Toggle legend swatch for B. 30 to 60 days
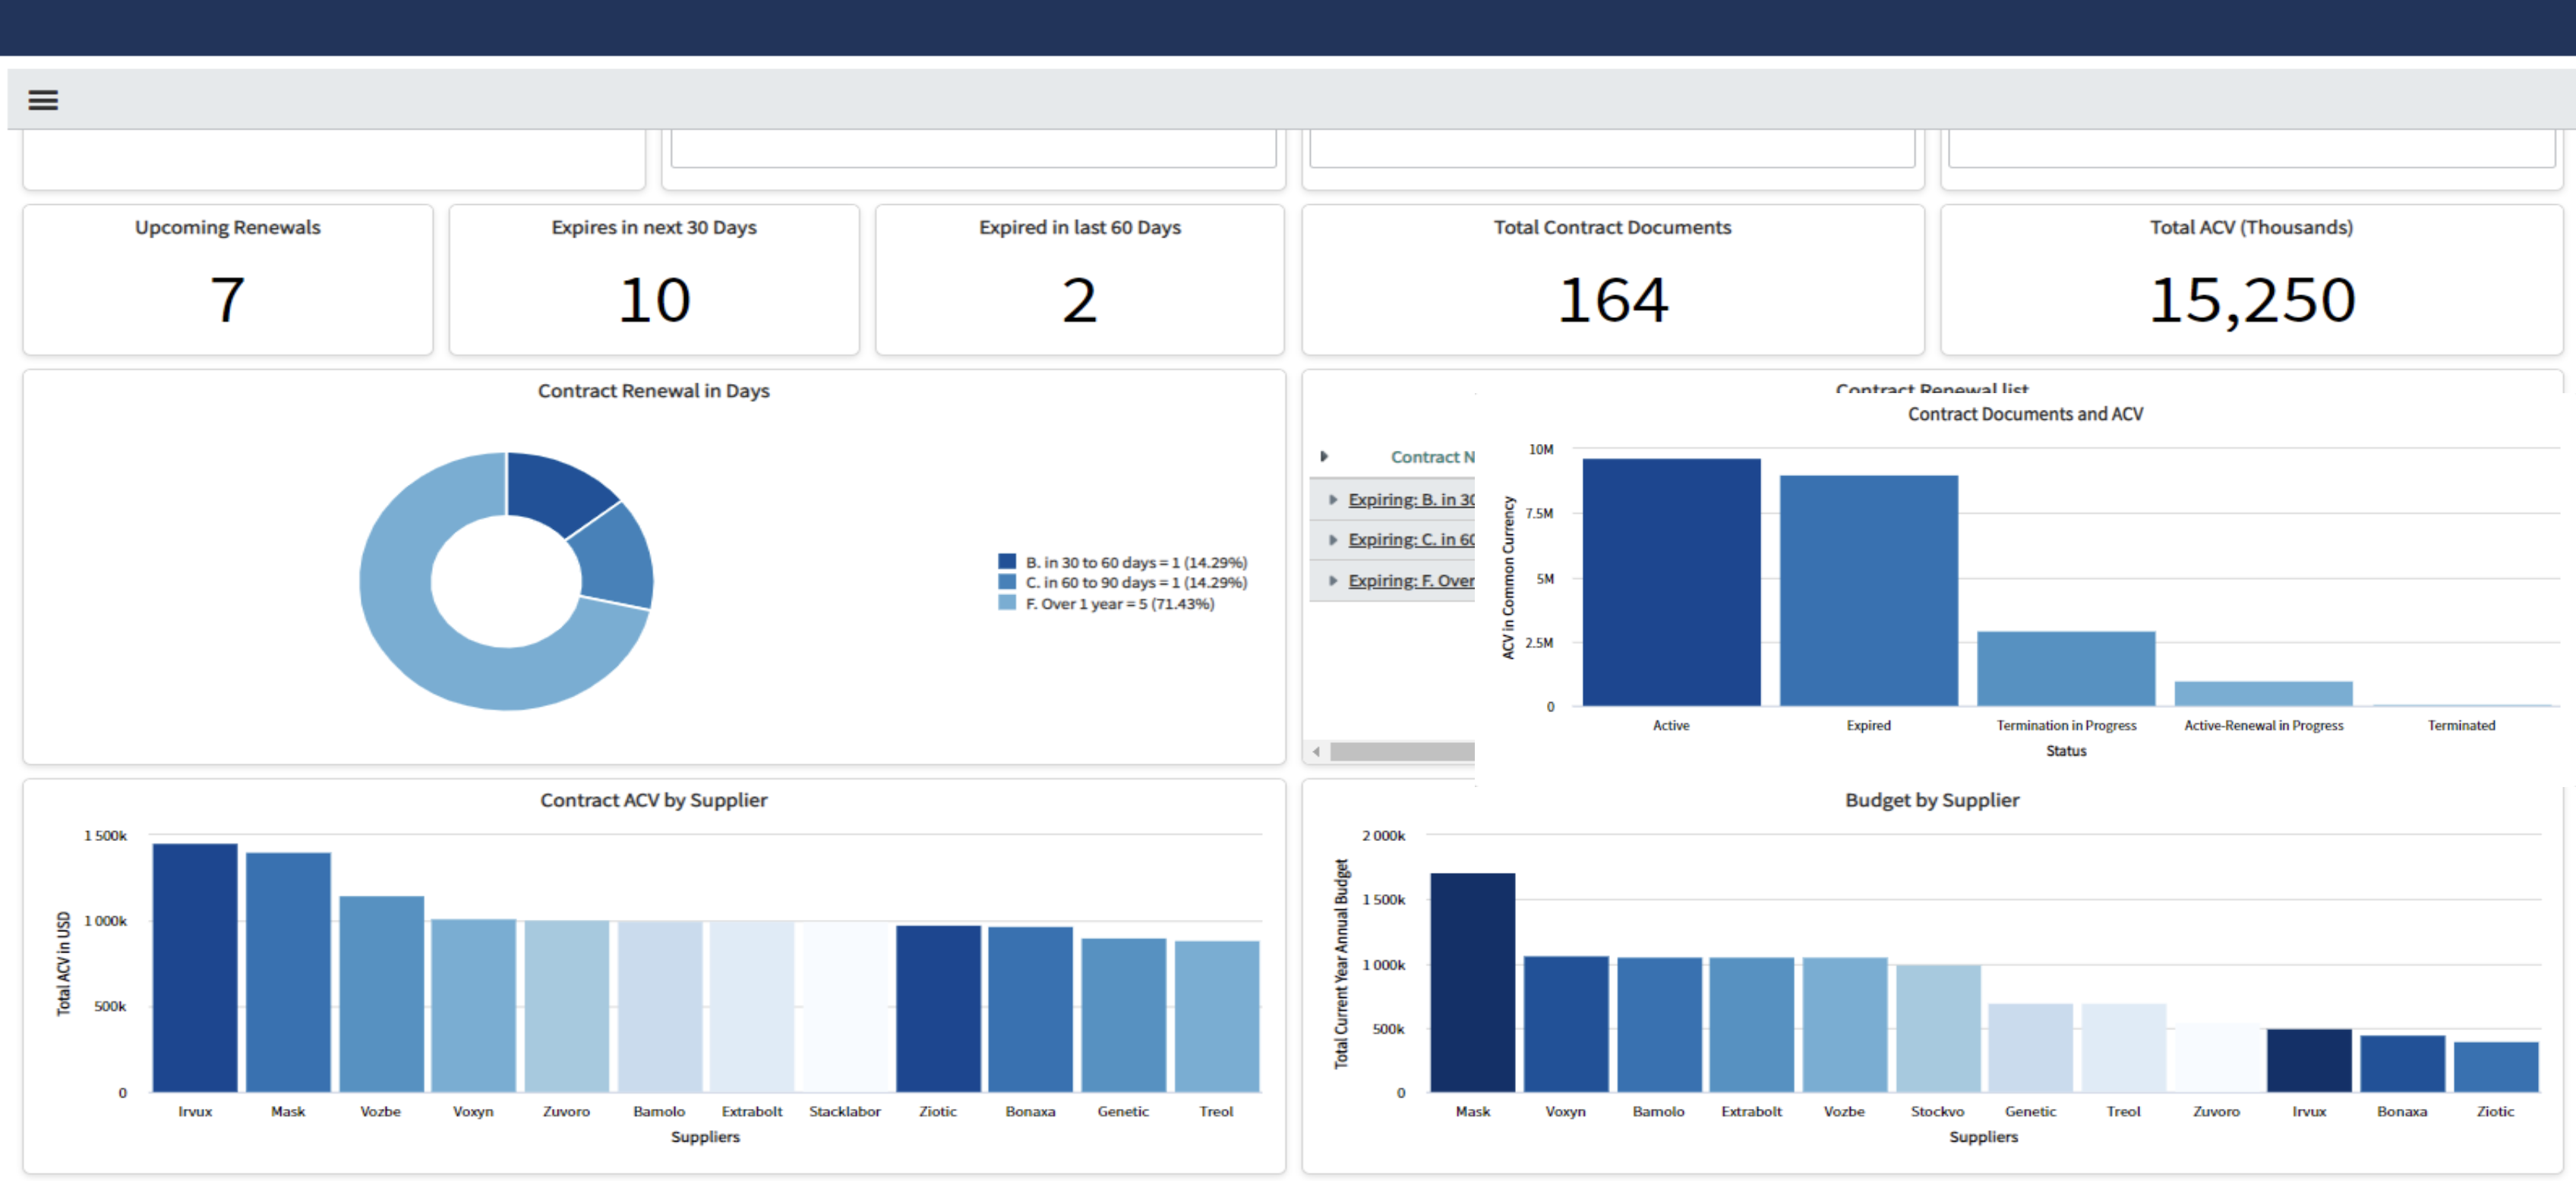This screenshot has width=2576, height=1181. tap(1006, 562)
